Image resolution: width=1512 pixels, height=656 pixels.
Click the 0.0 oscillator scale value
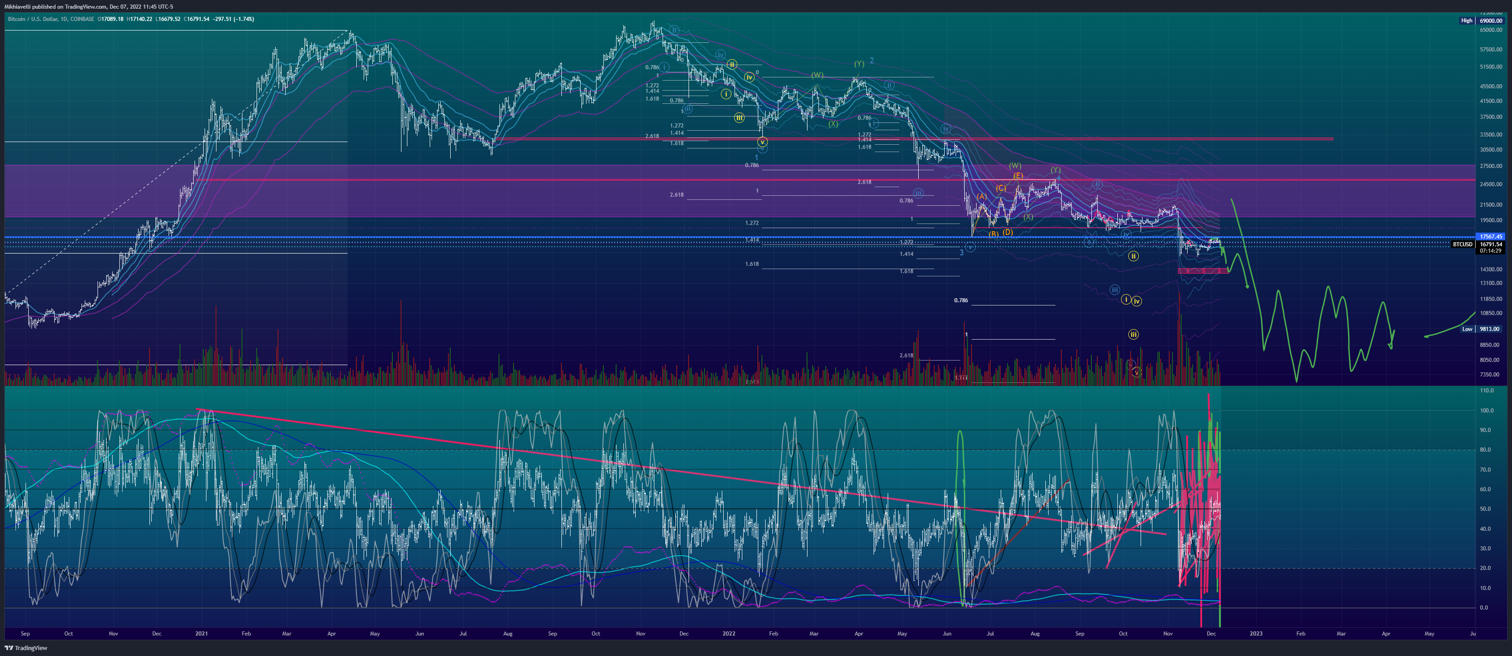[x=1484, y=607]
